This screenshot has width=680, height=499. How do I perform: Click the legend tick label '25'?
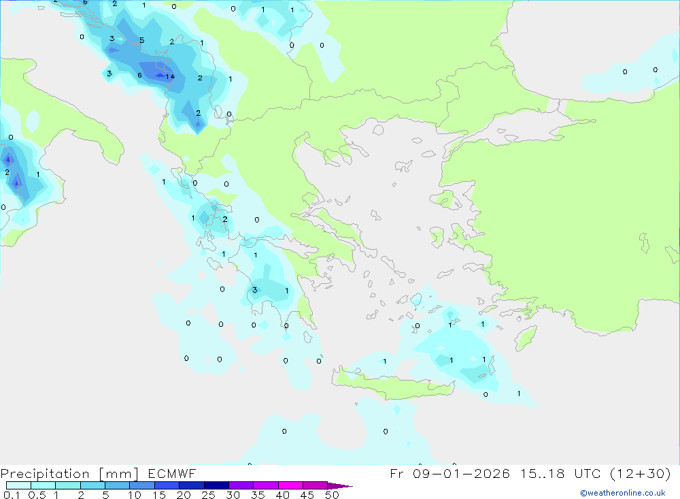(209, 495)
